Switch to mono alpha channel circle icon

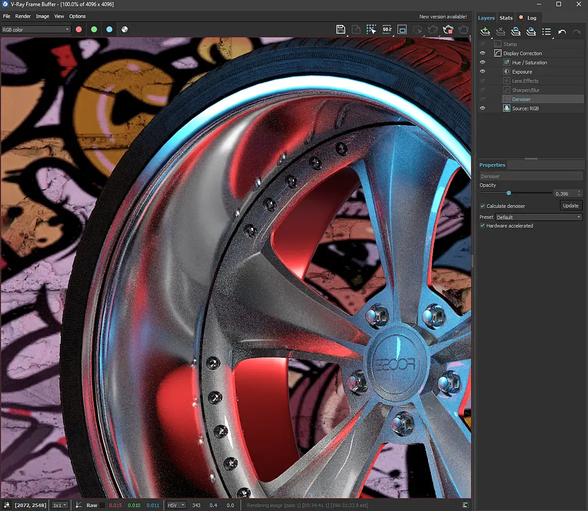125,29
